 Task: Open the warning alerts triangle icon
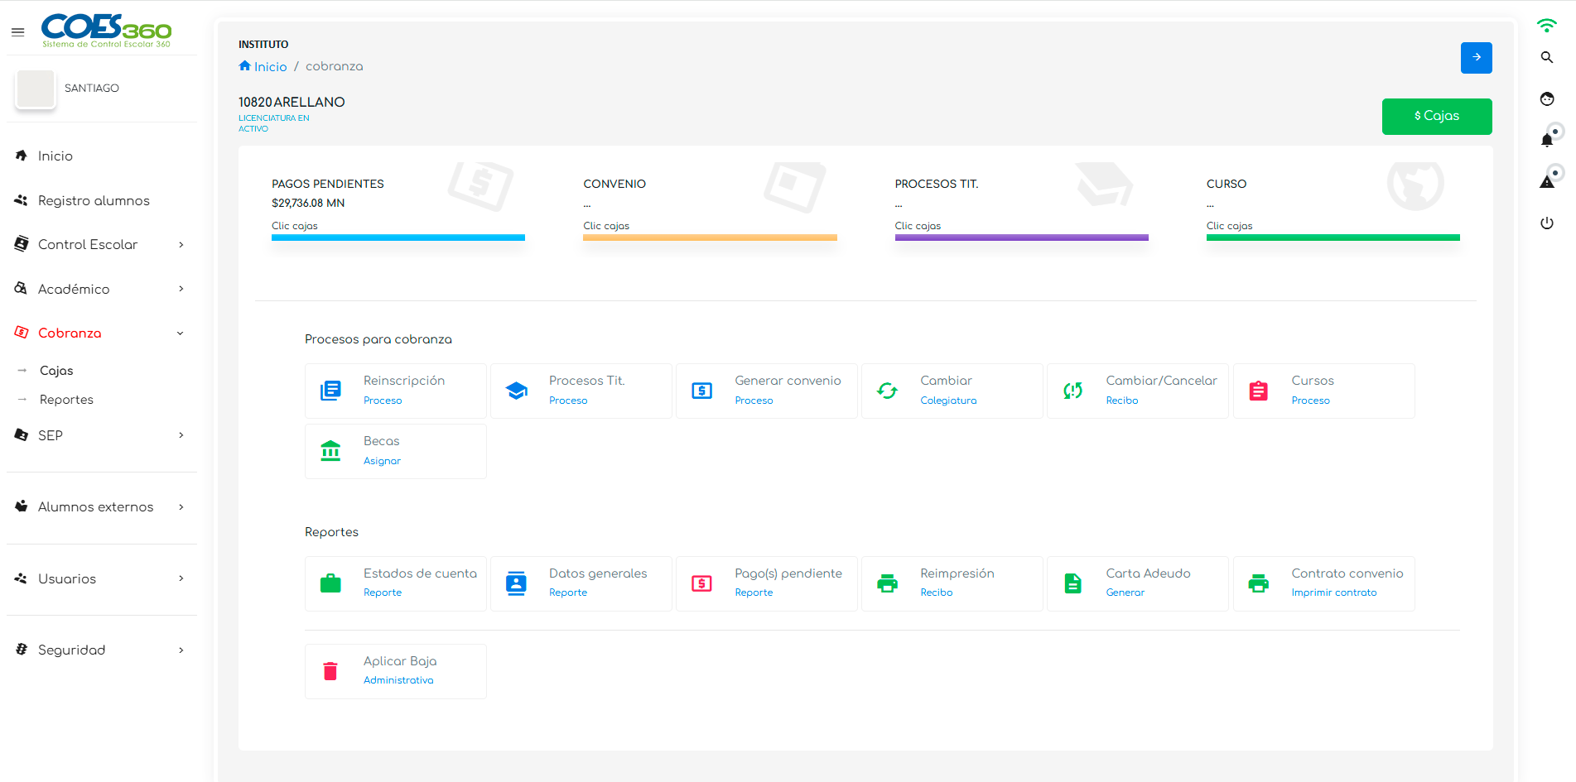tap(1546, 182)
